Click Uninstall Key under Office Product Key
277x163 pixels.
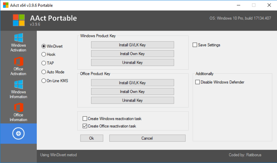pos(132,100)
